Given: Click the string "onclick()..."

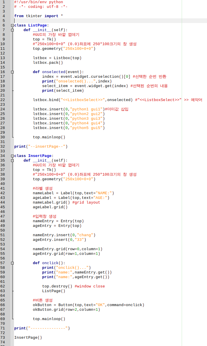Looking at the screenshot, I should pos(72,268).
